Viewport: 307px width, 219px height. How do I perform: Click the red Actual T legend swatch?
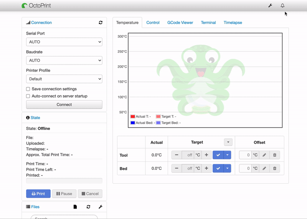133,116
